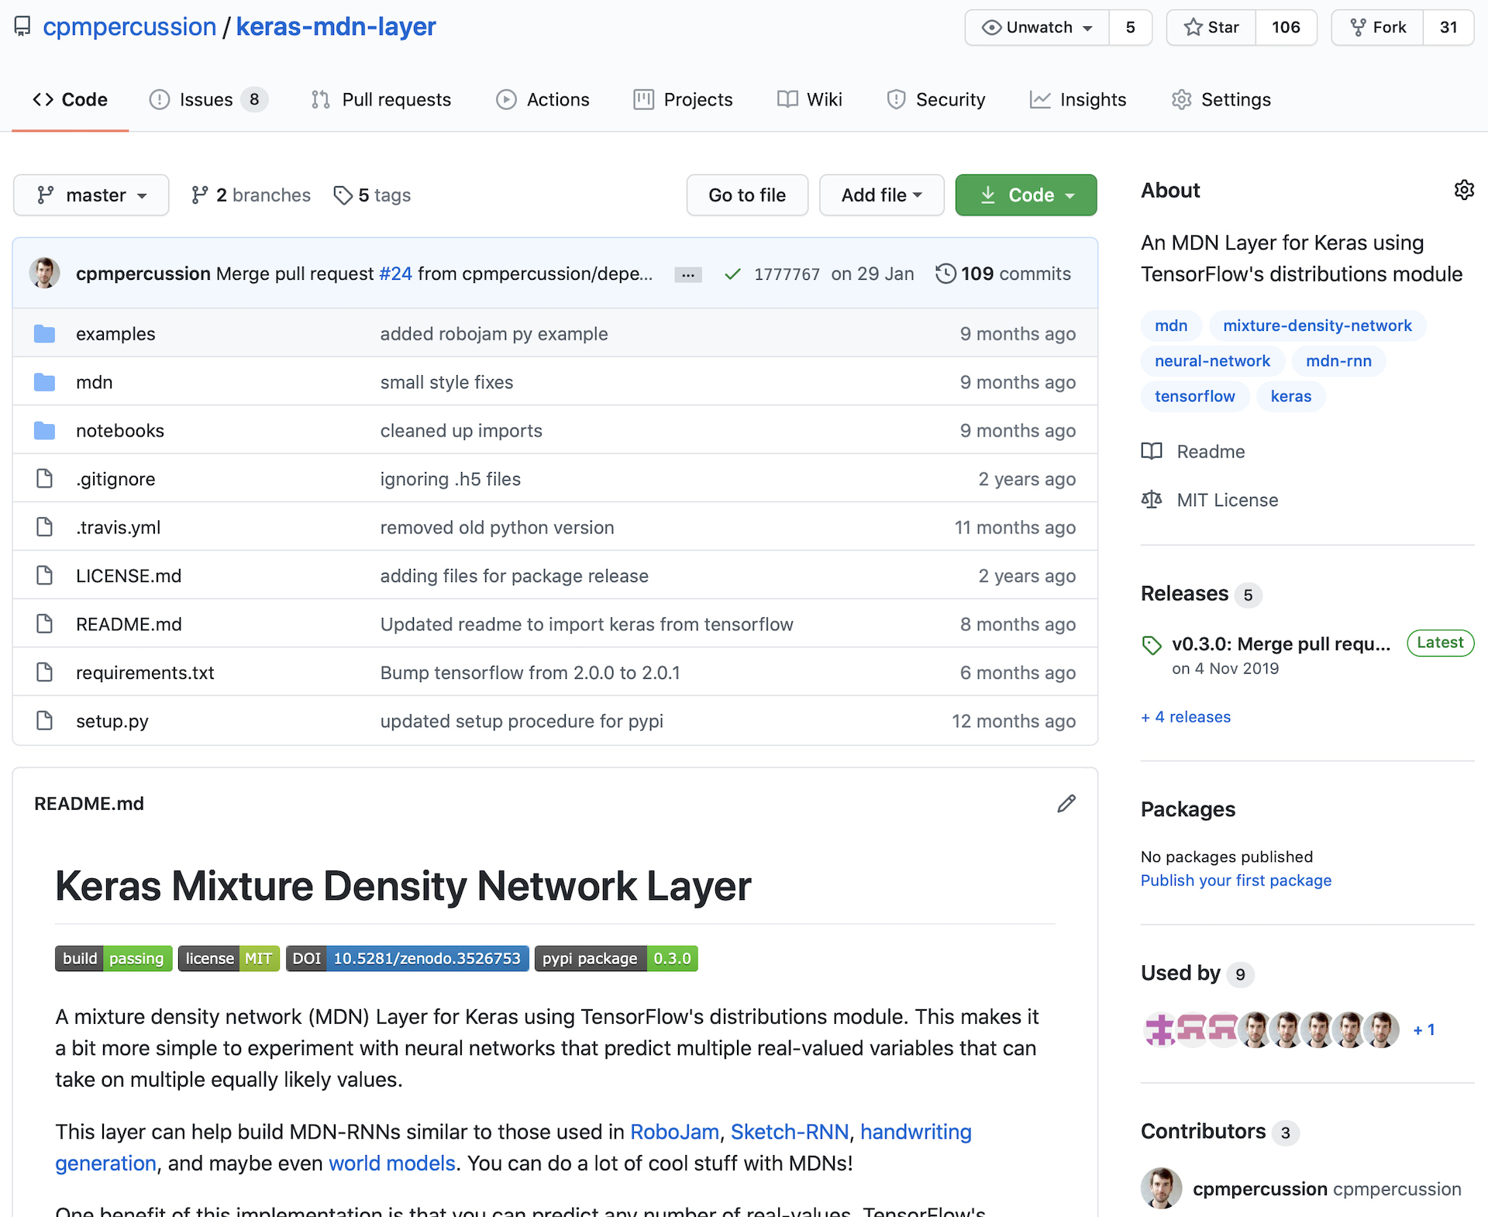This screenshot has height=1217, width=1488.
Task: Open the repository Settings tab
Action: click(x=1221, y=100)
